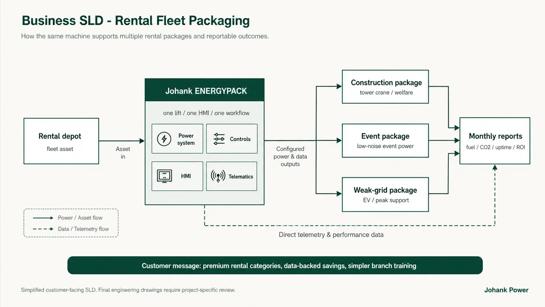
Task: Click 'low-noise event power' text
Action: click(385, 146)
